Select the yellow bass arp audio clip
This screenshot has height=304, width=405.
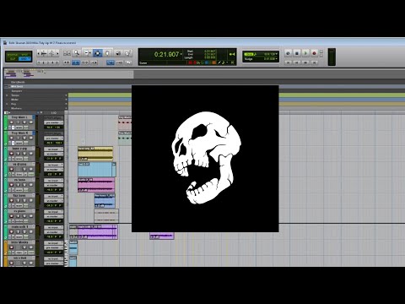click(95, 154)
